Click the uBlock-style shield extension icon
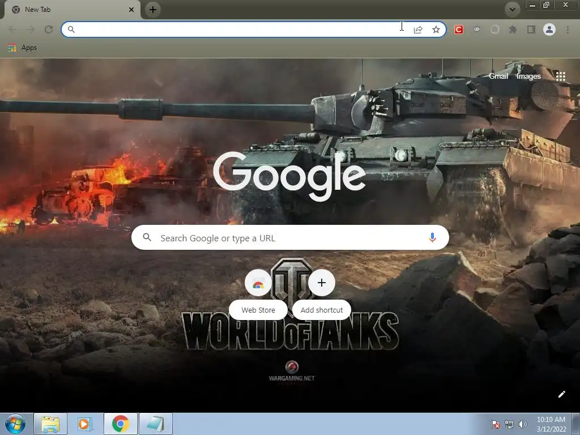This screenshot has width=580, height=435. (x=477, y=29)
